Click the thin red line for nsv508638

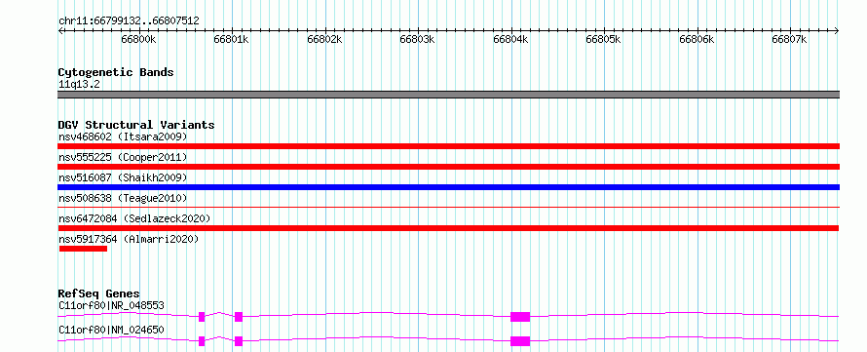click(x=448, y=207)
